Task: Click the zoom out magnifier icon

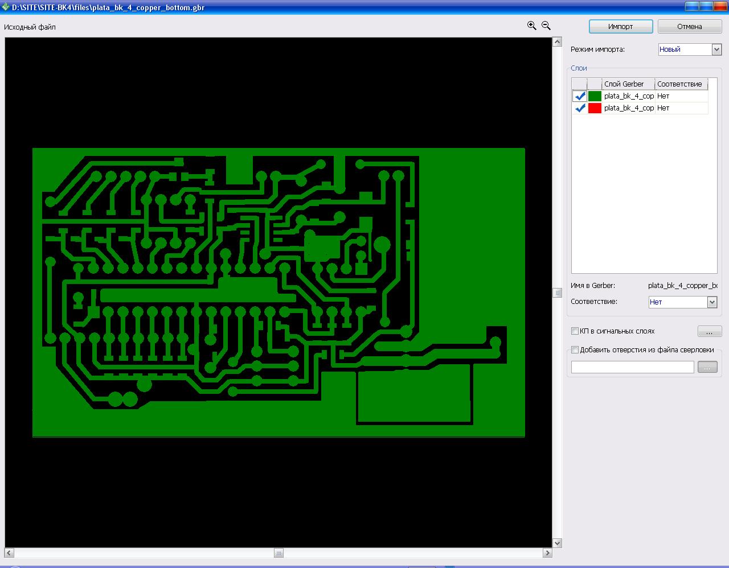Action: [546, 26]
